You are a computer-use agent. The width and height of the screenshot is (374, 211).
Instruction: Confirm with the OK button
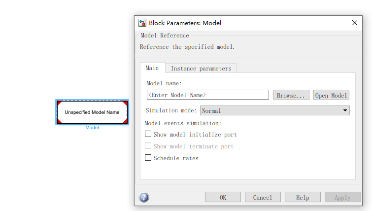(223, 197)
